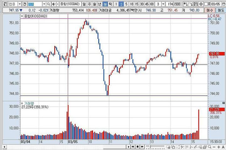Screen dimensions: 226x150
Task: Open the dropdown next to speaker icon
Action: pos(57,4)
